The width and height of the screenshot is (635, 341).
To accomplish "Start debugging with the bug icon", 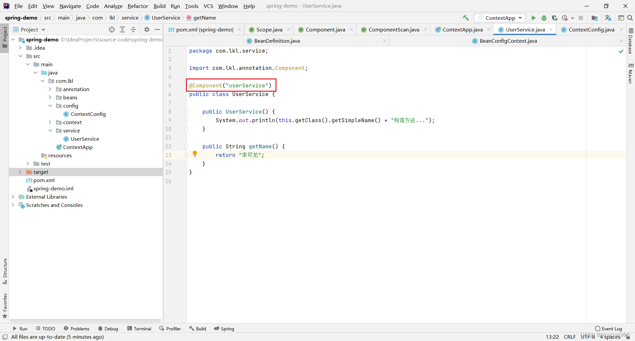I will (544, 18).
